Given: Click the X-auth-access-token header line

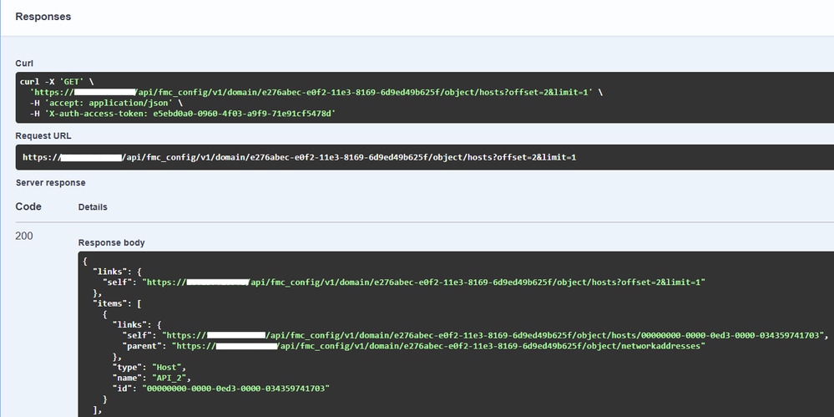Looking at the screenshot, I should (183, 114).
